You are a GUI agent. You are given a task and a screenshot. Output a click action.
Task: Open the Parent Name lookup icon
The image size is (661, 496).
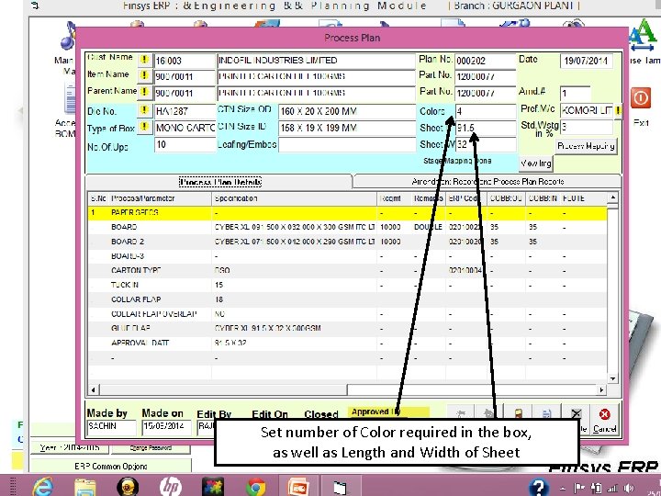145,92
